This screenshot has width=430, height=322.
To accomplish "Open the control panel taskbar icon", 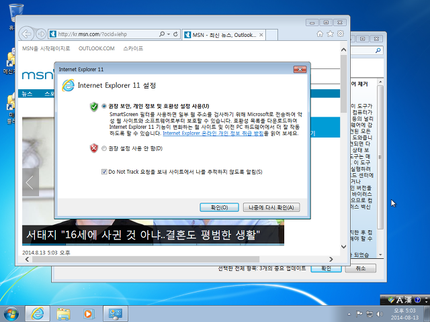I will tap(116, 314).
